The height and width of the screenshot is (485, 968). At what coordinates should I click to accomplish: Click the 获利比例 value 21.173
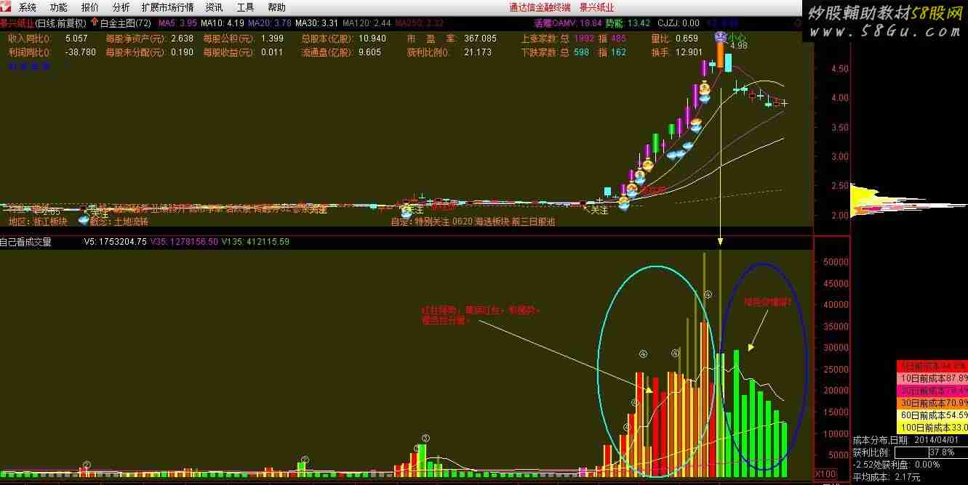click(x=478, y=52)
